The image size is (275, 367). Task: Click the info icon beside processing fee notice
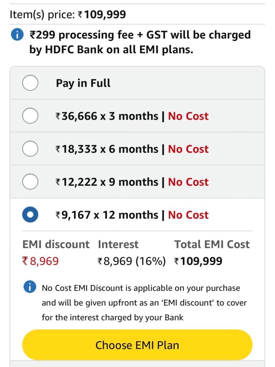[x=17, y=35]
